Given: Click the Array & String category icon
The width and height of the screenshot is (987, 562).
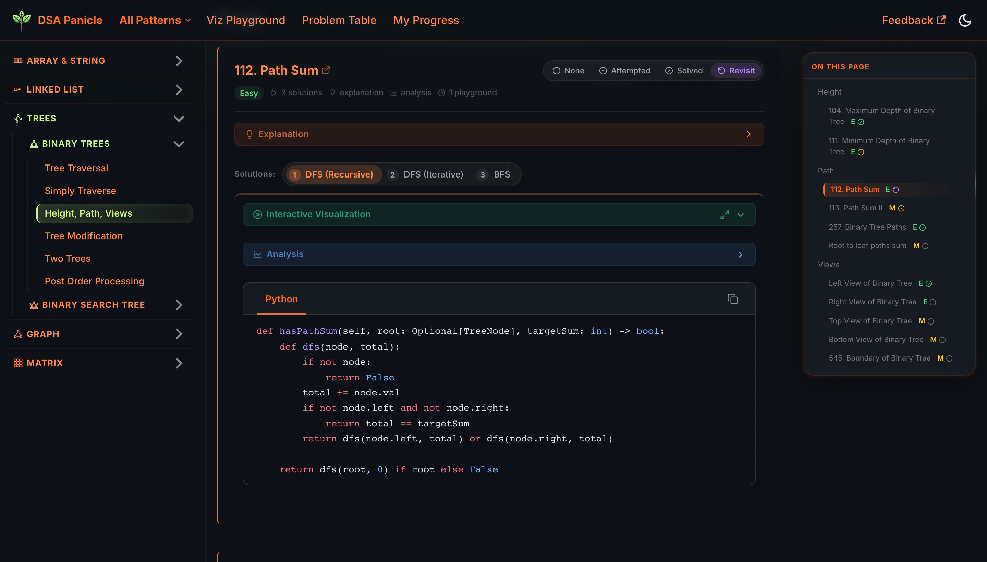Looking at the screenshot, I should pyautogui.click(x=18, y=61).
